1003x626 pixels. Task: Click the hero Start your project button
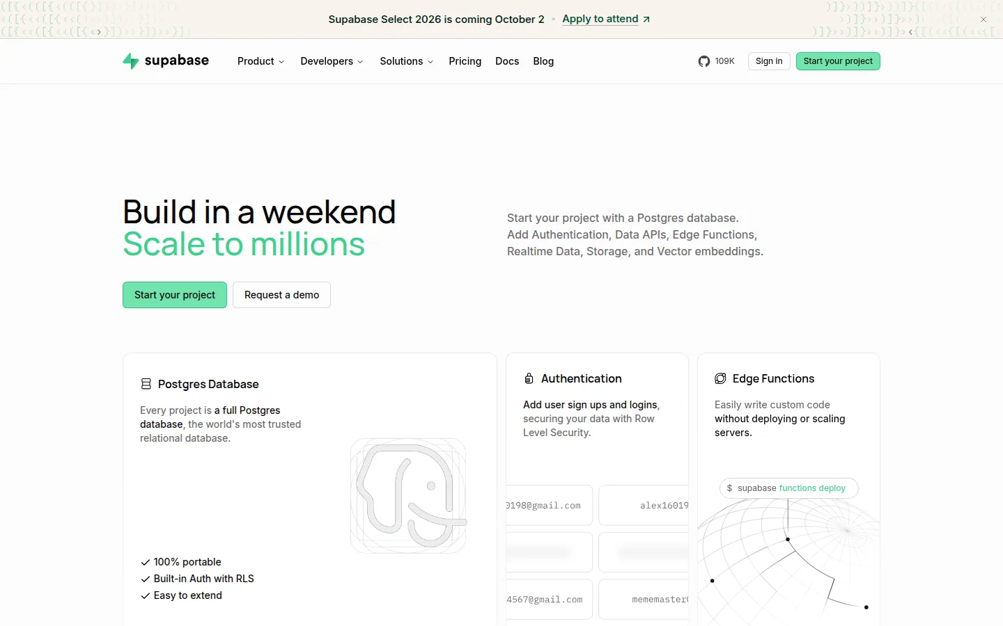175,295
